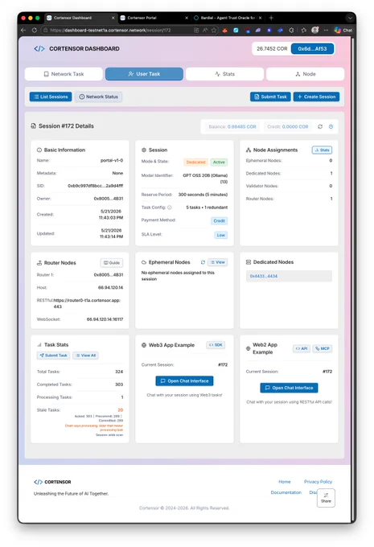Go back with the browser back arrow
The image size is (374, 547).
tap(23, 31)
